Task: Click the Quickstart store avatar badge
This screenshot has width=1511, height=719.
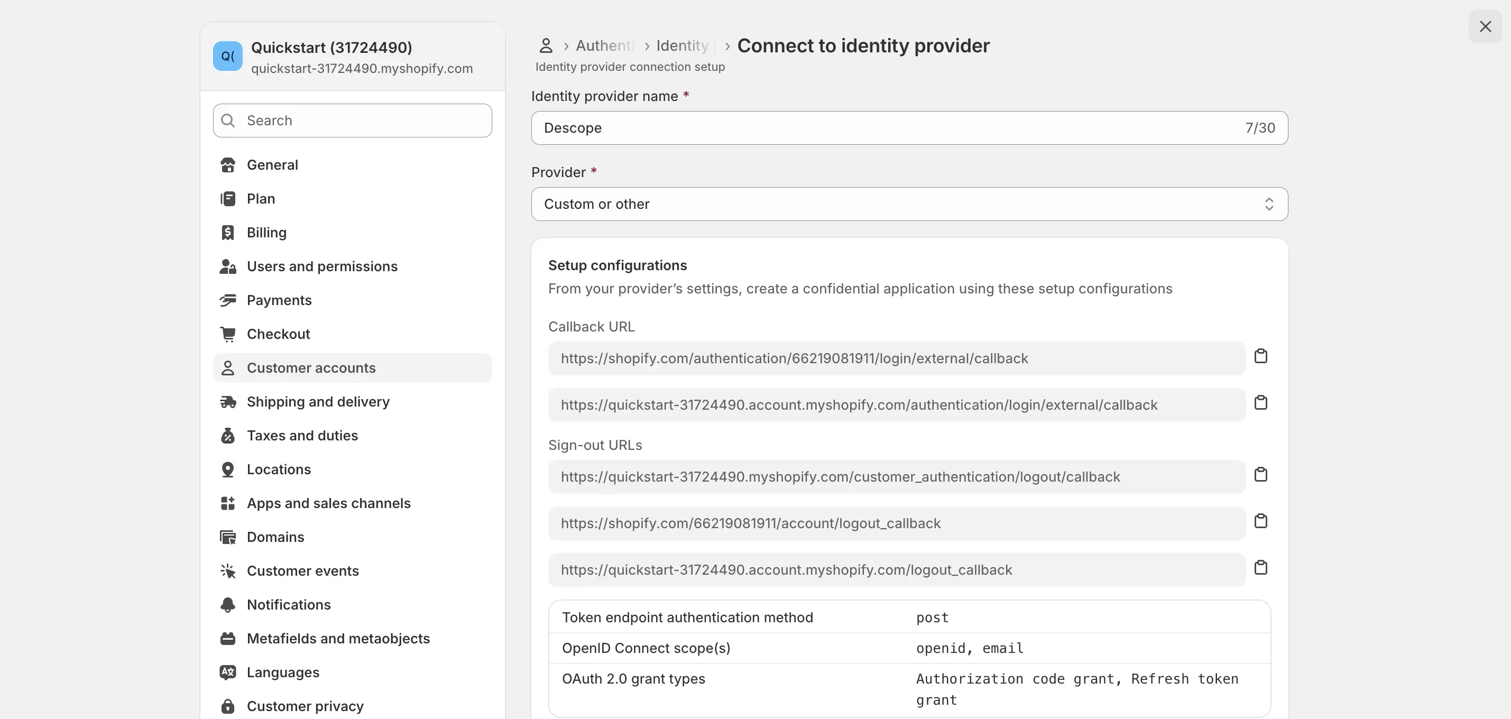Action: point(227,56)
